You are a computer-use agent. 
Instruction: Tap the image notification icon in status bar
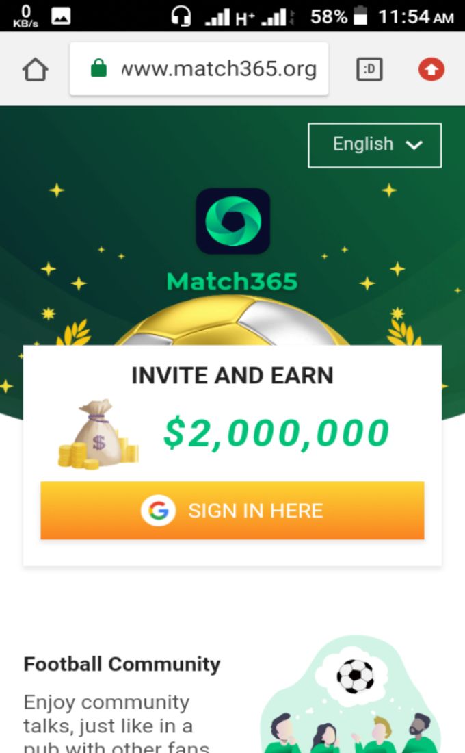coord(61,16)
